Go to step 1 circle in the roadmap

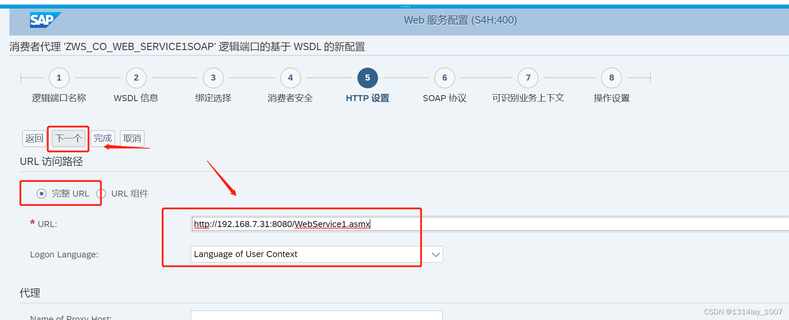click(x=59, y=78)
